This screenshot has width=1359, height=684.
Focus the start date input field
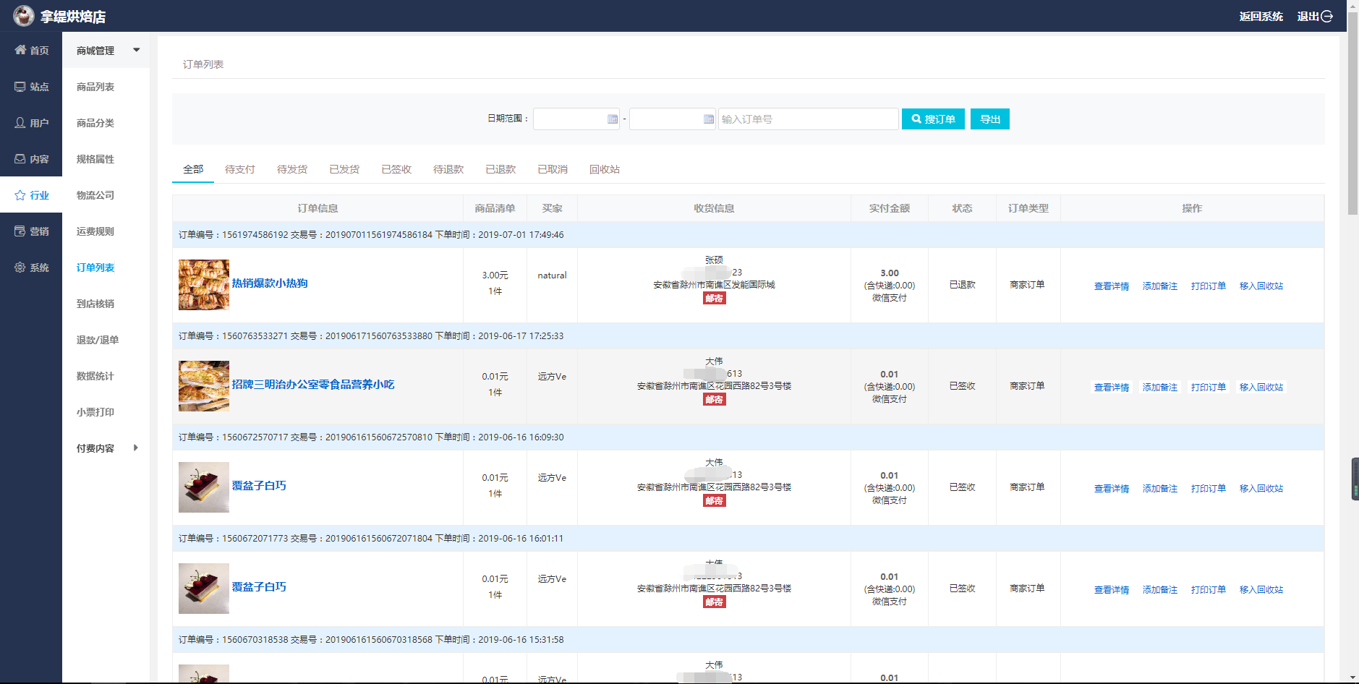576,119
